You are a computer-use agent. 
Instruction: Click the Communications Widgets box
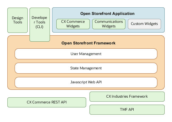tap(109, 24)
